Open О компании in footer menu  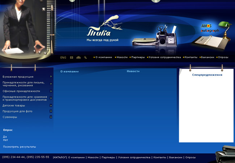pos(76,158)
